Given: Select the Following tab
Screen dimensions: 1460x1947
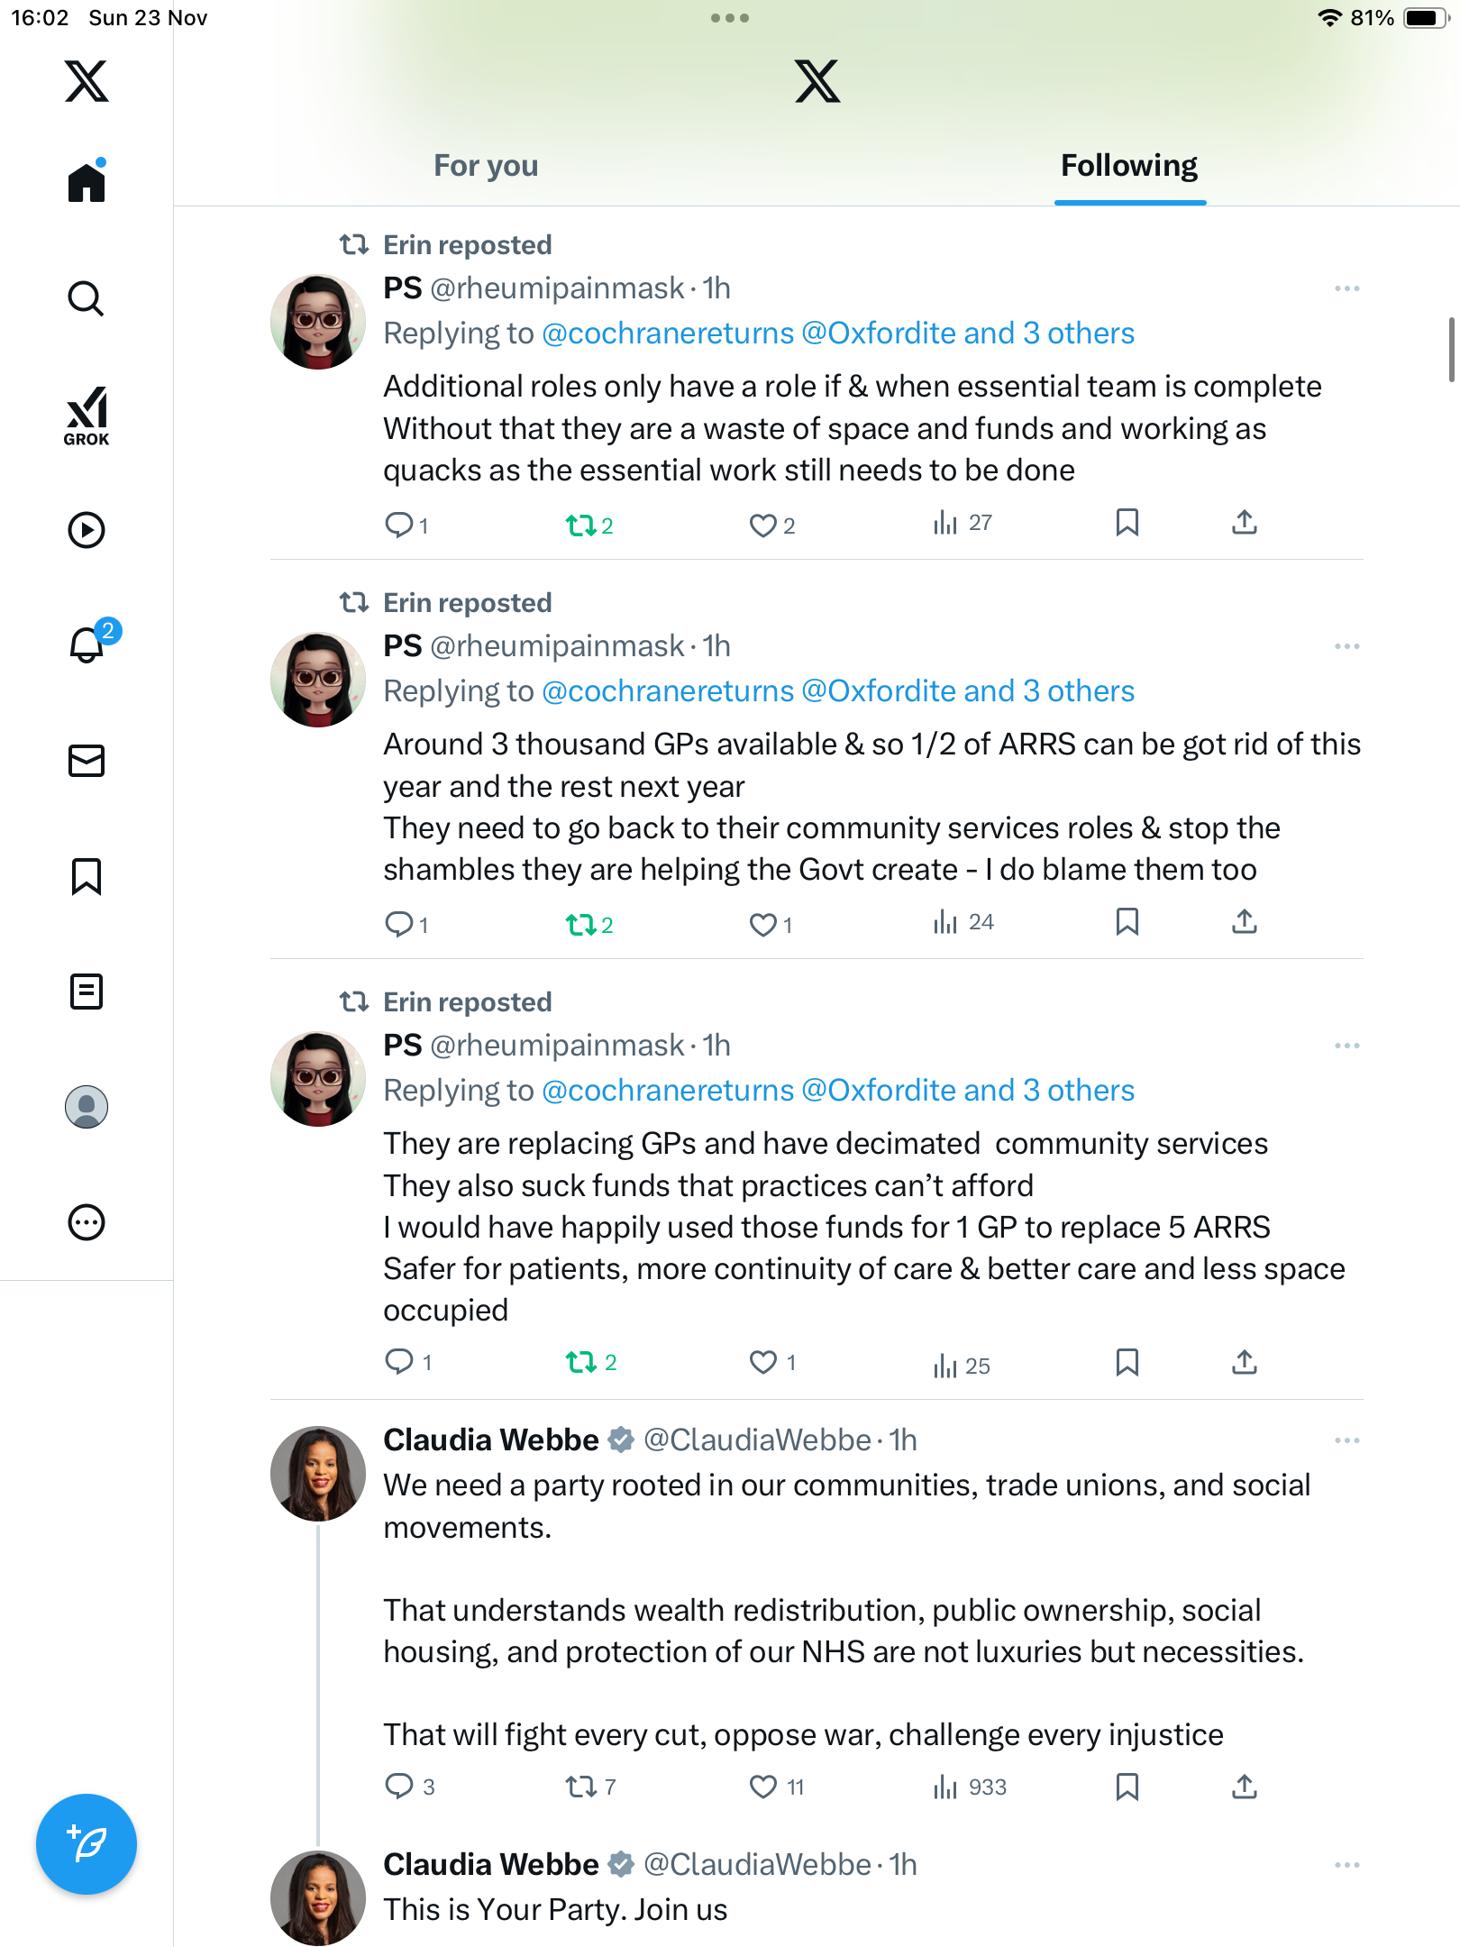Looking at the screenshot, I should click(x=1129, y=166).
